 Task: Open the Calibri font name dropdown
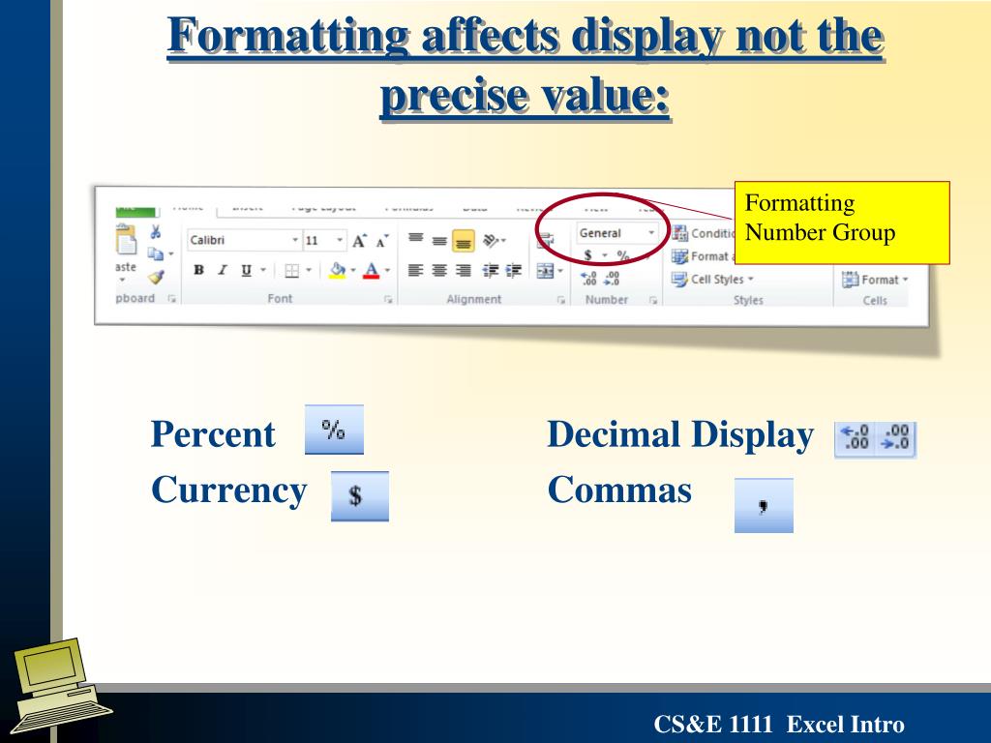click(x=294, y=240)
